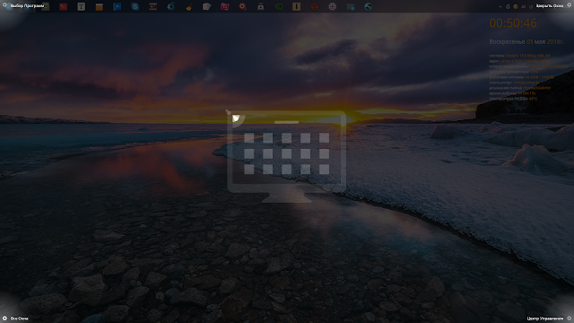
Task: Open the red circle dock icon
Action: [x=315, y=6]
